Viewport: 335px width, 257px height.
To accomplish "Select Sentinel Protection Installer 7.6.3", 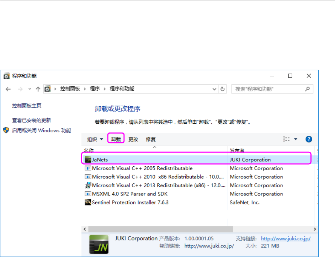I will click(130, 202).
